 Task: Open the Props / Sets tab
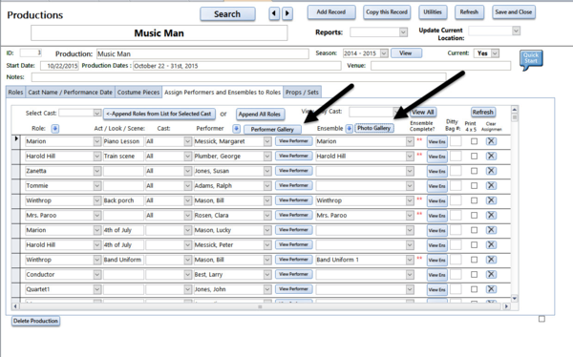(302, 92)
